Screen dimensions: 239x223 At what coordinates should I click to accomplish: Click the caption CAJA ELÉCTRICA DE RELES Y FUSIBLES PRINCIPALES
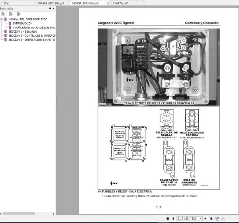coord(159,104)
